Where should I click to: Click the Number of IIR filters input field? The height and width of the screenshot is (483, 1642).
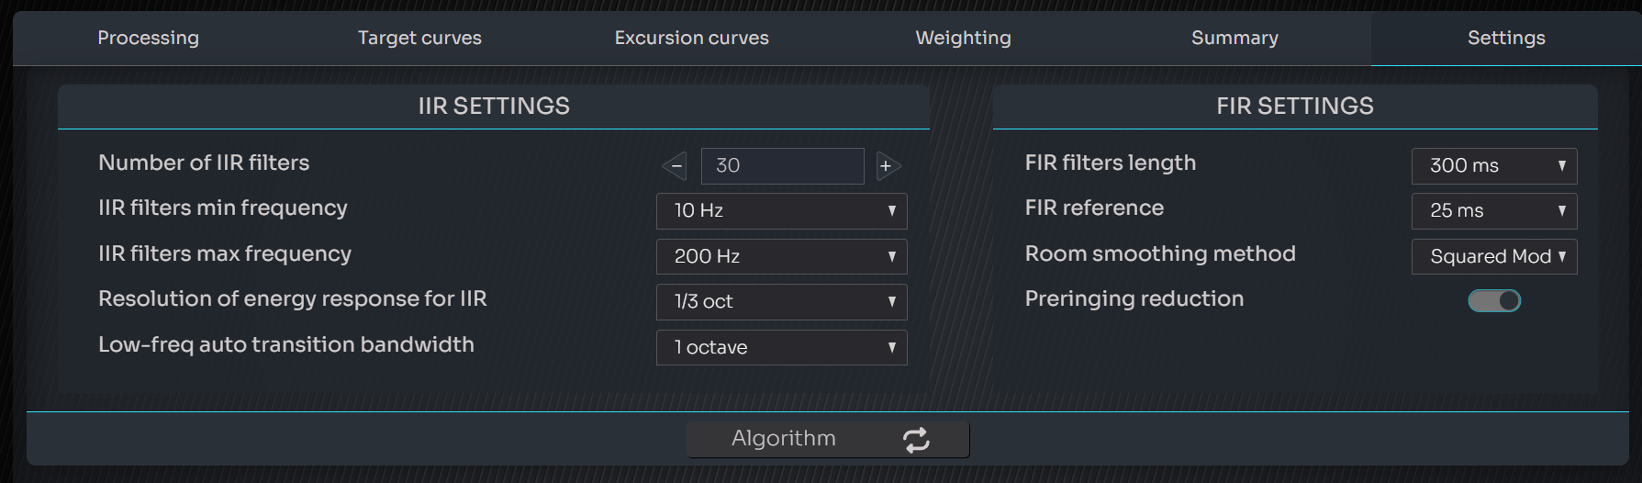(782, 166)
